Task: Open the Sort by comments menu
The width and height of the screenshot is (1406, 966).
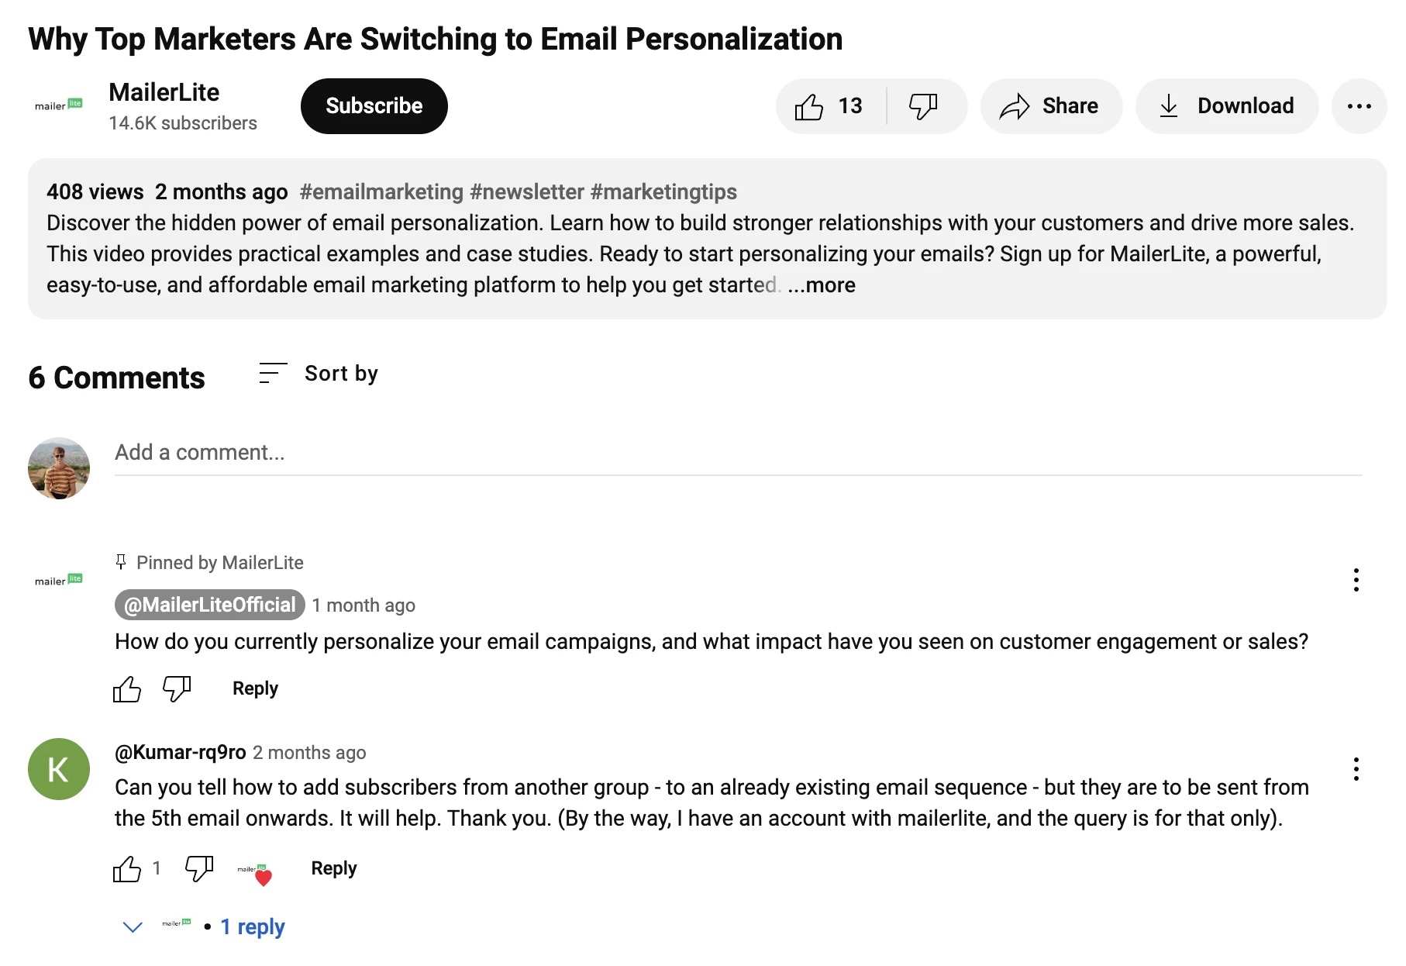Action: click(x=319, y=374)
